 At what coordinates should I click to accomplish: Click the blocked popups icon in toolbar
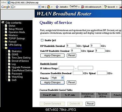(x=83, y=7)
